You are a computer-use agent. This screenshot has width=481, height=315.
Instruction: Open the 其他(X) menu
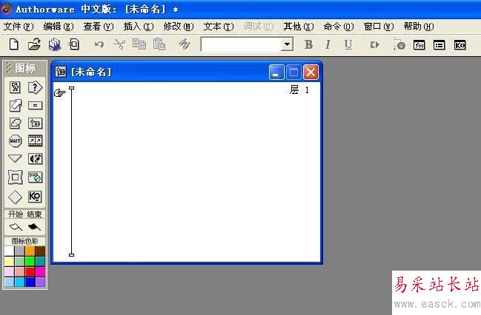click(x=299, y=27)
